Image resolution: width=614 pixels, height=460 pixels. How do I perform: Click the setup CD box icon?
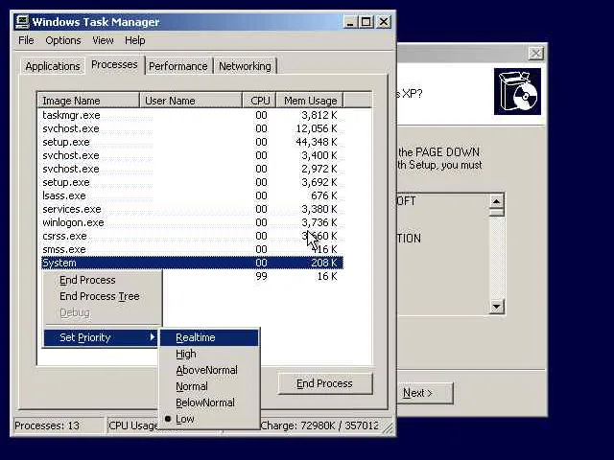(517, 92)
